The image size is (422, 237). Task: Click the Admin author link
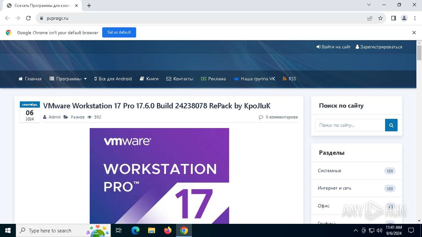coord(55,117)
